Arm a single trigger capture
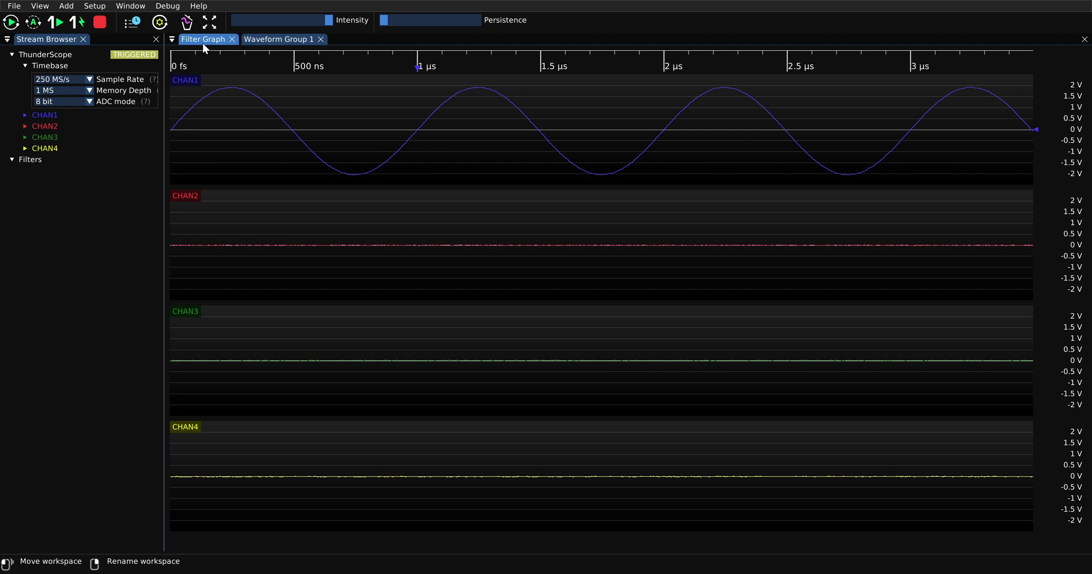The height and width of the screenshot is (574, 1092). point(55,22)
